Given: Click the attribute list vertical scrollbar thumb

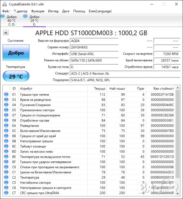Looking at the screenshot, I should (x=178, y=134).
